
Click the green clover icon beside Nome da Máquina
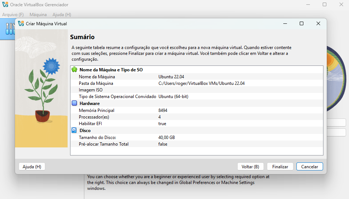(x=74, y=70)
